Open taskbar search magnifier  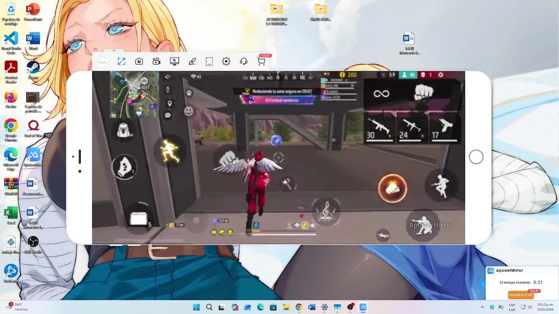pos(209,307)
